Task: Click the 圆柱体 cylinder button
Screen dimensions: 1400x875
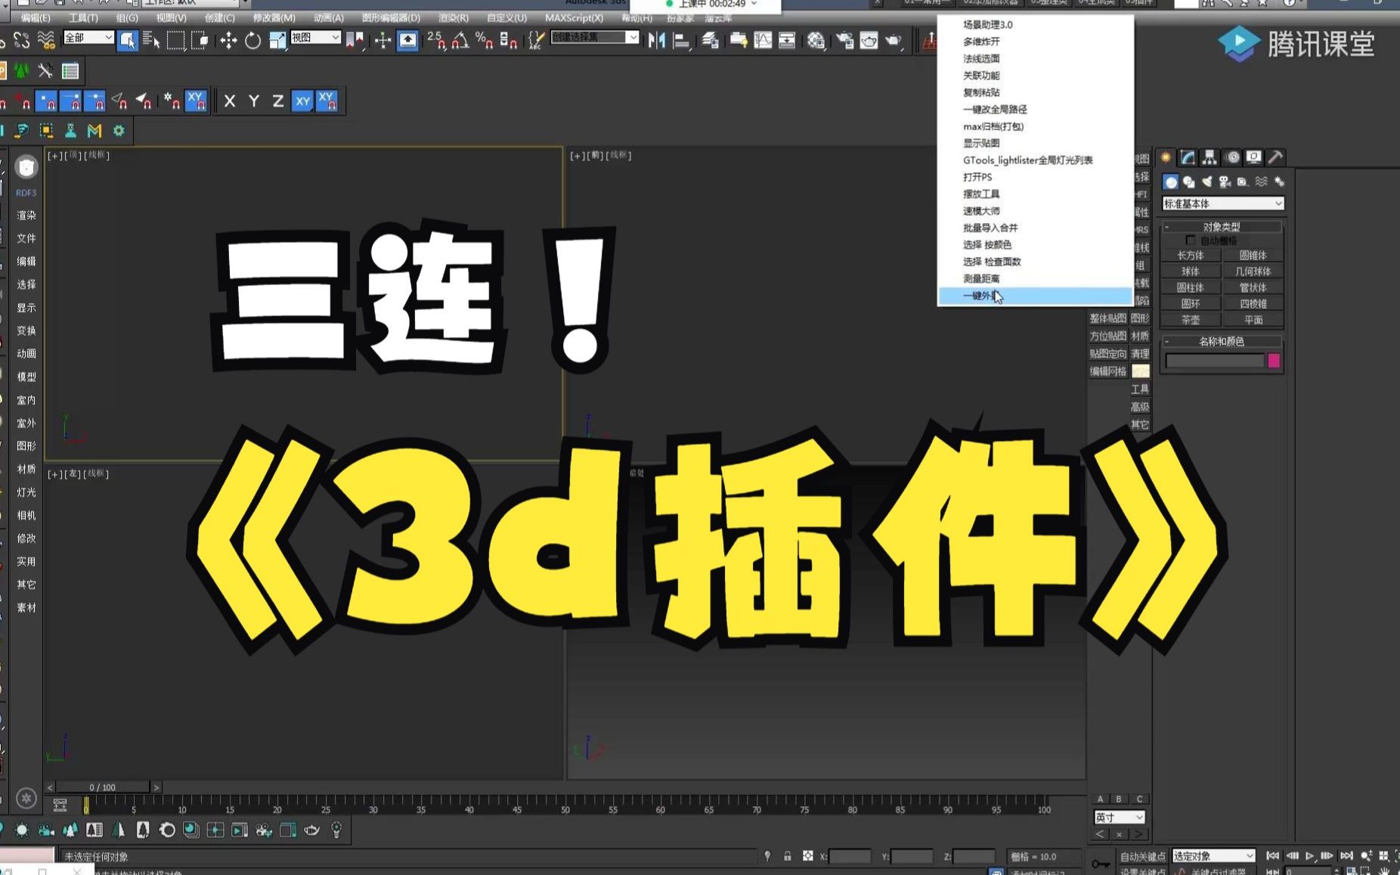Action: 1191,287
